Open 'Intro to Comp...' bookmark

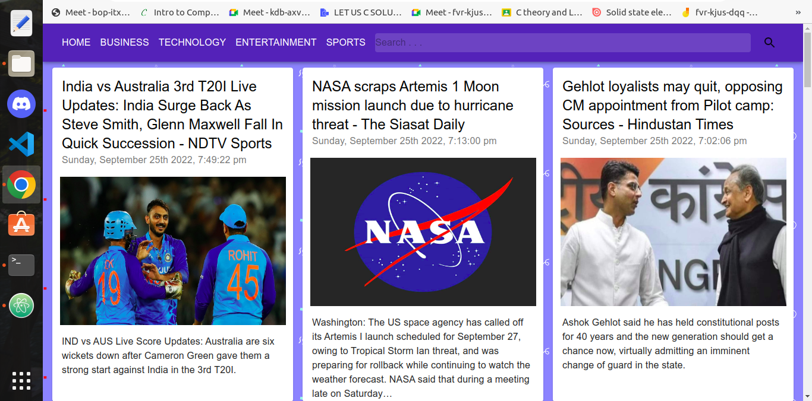180,12
